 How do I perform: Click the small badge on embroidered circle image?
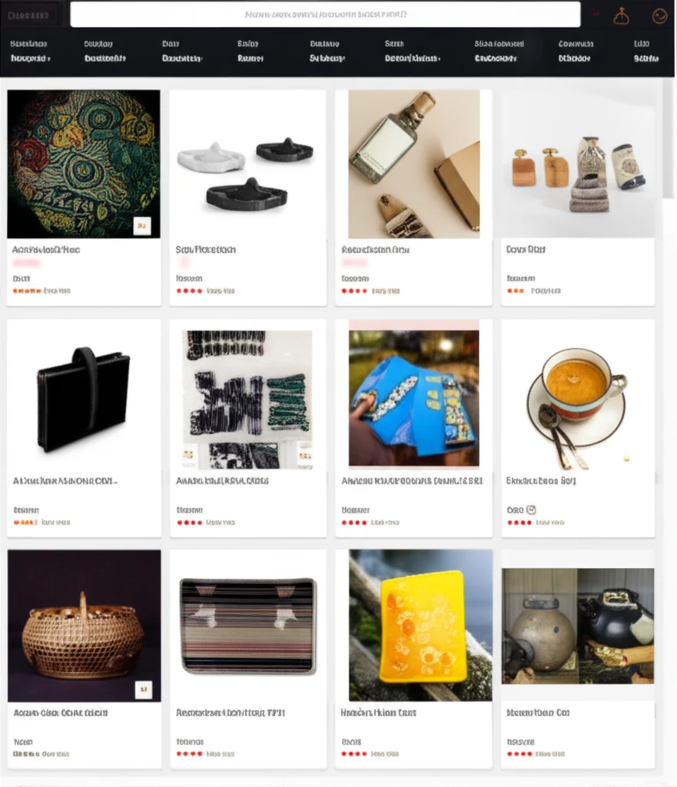pos(142,226)
